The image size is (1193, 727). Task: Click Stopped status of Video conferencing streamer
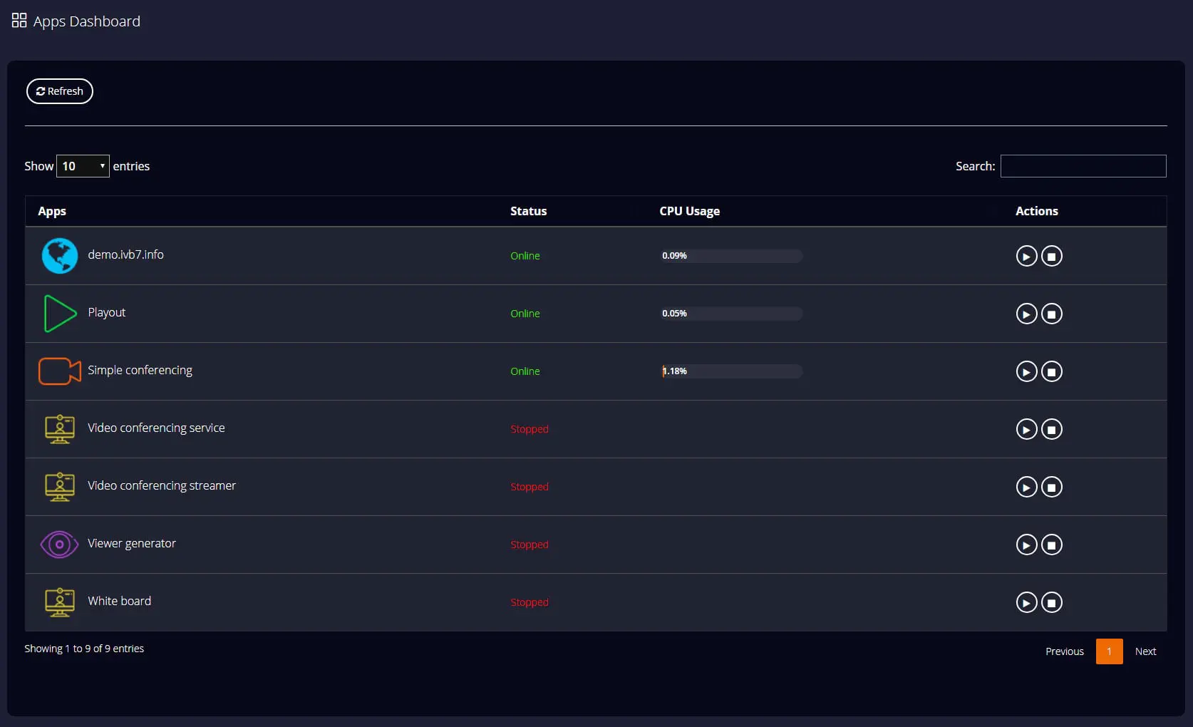click(x=530, y=487)
